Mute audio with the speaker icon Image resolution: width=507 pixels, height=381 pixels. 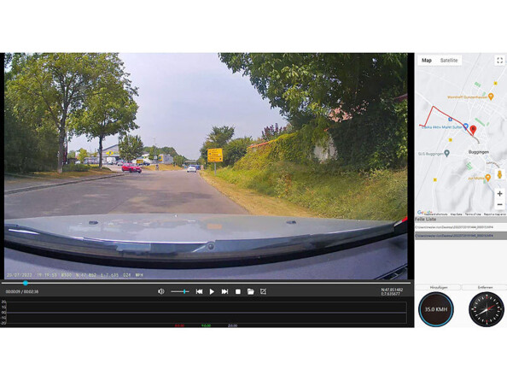click(x=160, y=291)
